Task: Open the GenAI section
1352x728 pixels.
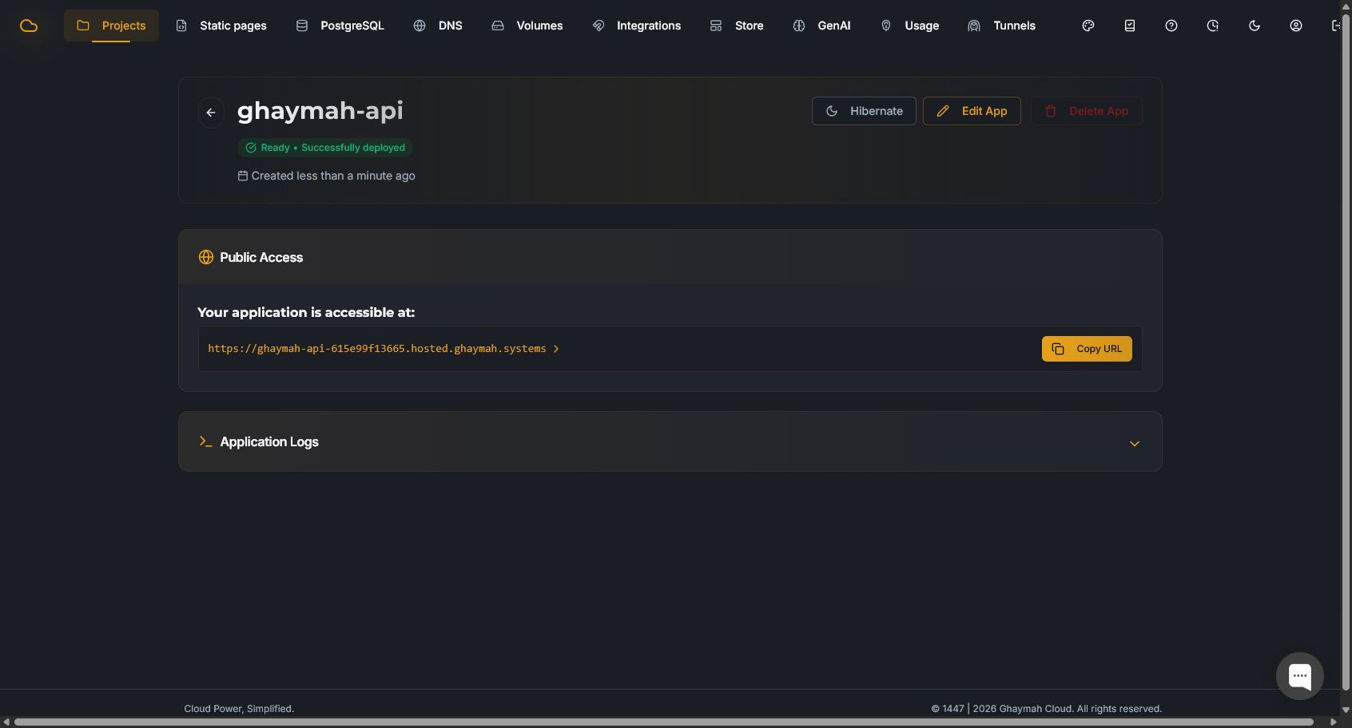Action: point(821,26)
